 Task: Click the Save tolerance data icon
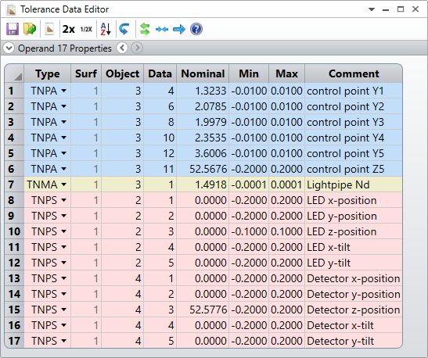click(x=13, y=29)
